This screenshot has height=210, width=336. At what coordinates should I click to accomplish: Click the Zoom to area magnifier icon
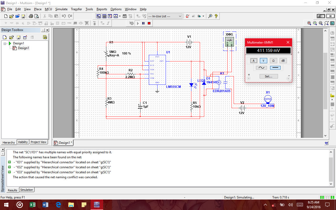[x=321, y=23]
